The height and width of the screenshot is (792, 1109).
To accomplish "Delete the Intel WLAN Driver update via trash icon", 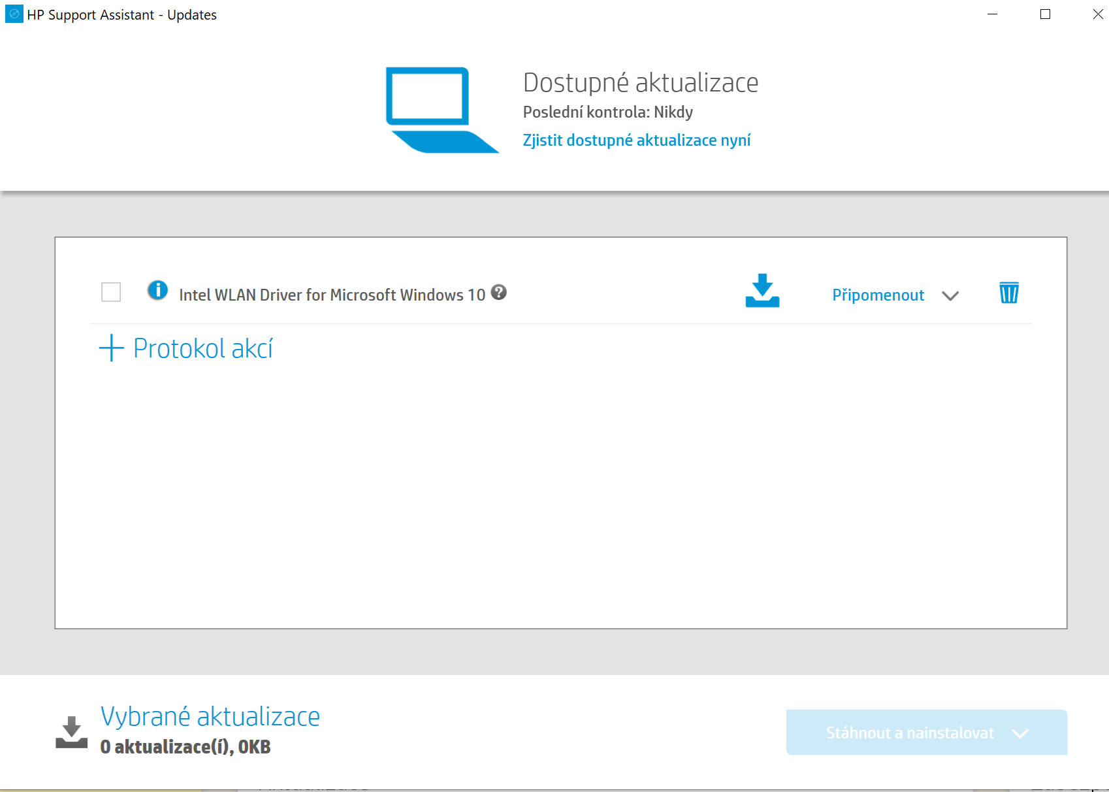I will point(1008,293).
